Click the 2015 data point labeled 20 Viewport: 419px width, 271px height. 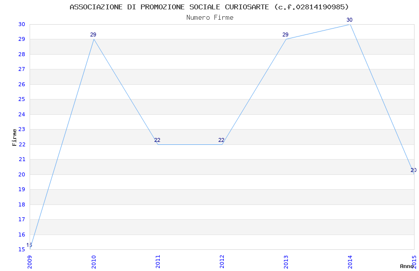point(414,174)
